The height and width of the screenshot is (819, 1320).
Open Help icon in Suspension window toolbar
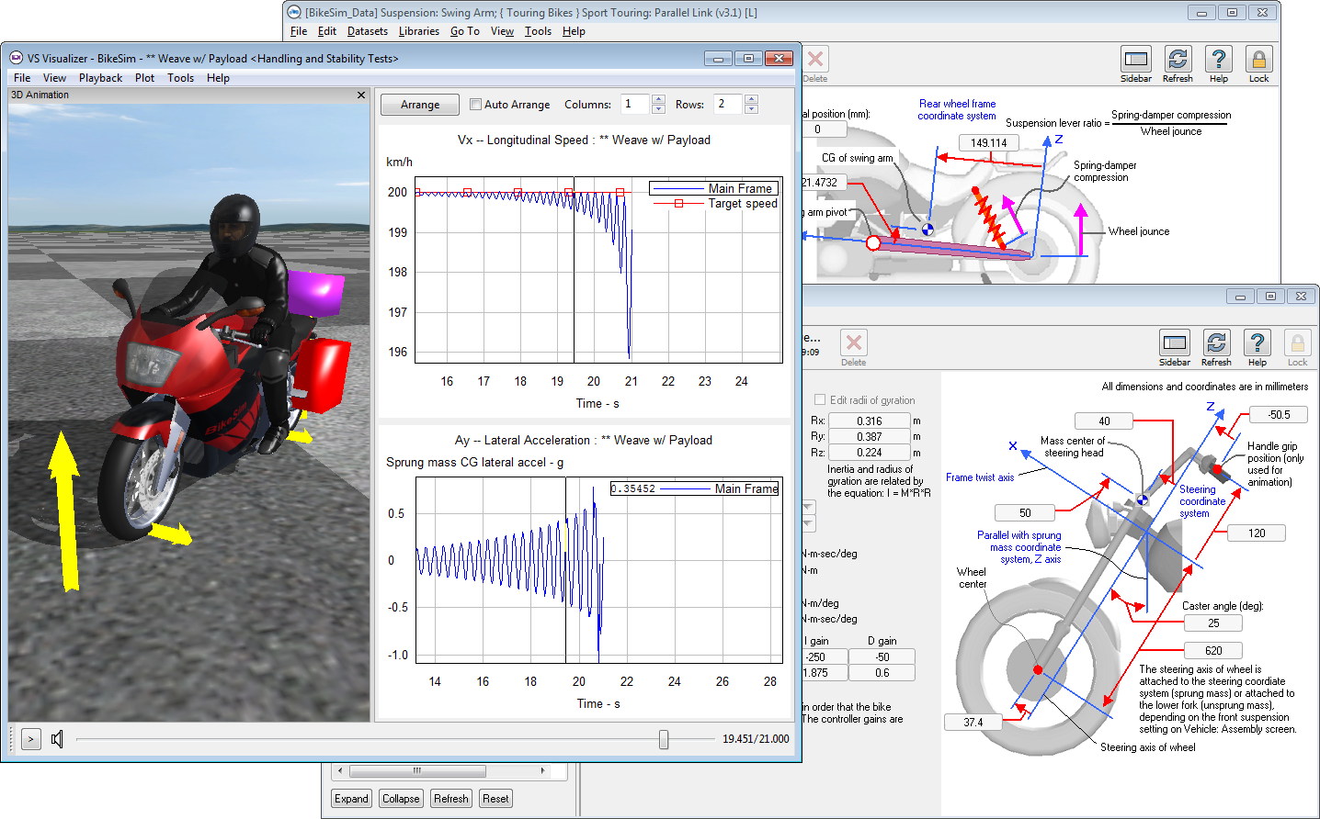click(x=1218, y=61)
